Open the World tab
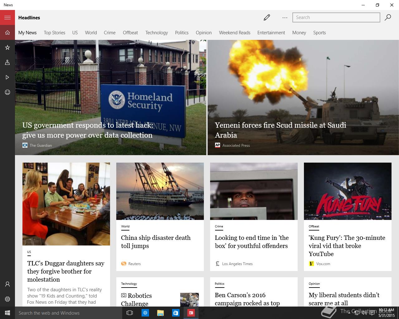399x319 pixels. [x=91, y=33]
